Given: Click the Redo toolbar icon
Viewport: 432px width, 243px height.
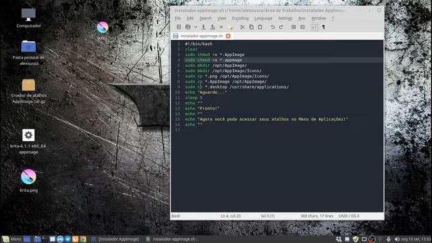Looking at the screenshot, I should coord(281,27).
